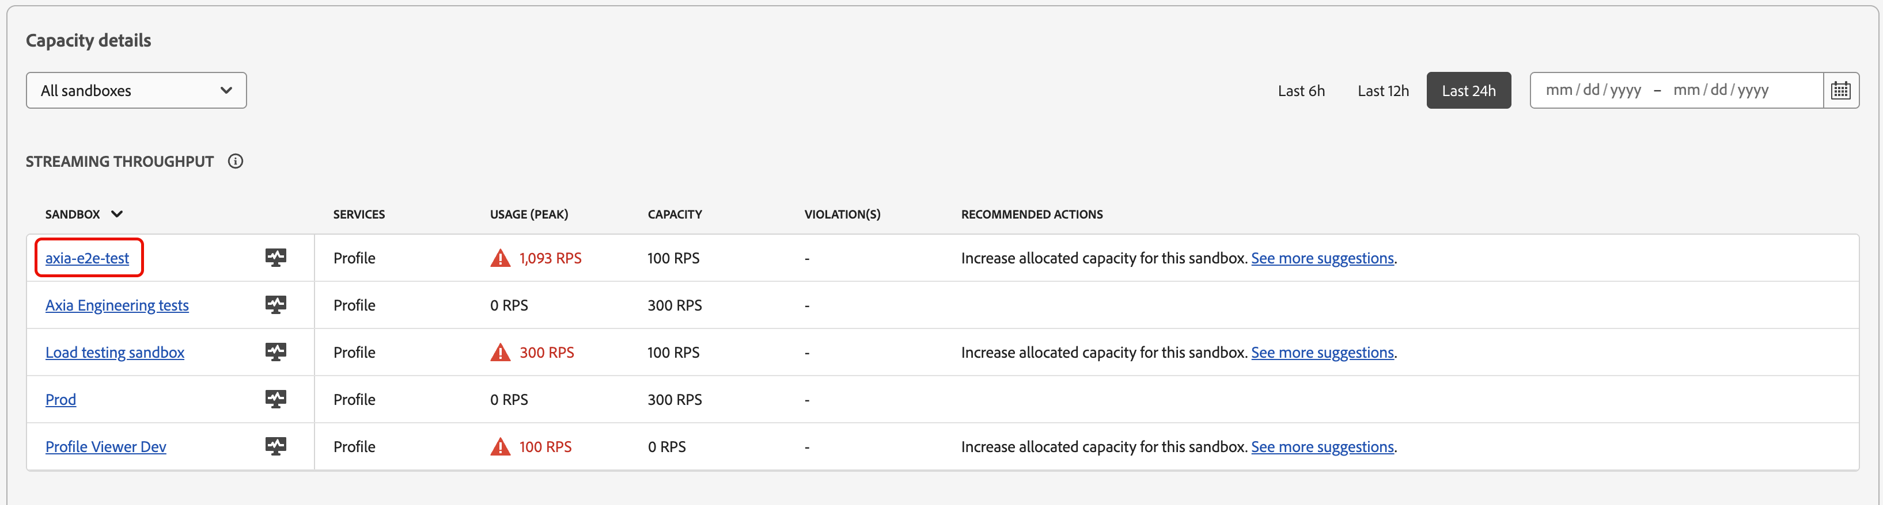Click monitoring icon for Axia Engineering tests
Screen dimensions: 1883x505
coord(275,305)
